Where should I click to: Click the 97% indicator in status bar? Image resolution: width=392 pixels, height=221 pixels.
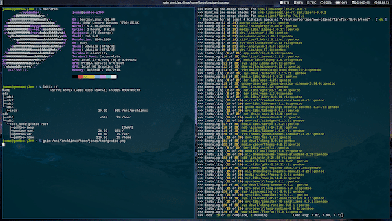coord(285,2)
